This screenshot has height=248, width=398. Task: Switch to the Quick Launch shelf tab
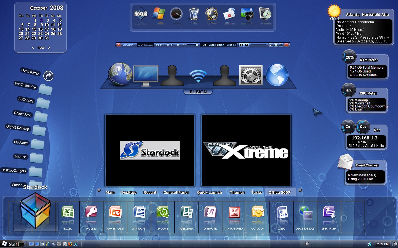tap(209, 192)
